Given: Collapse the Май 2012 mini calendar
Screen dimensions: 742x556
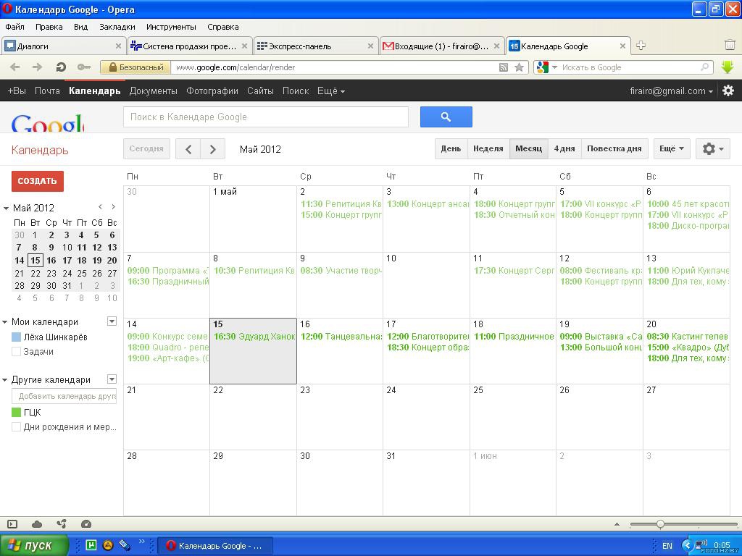Looking at the screenshot, I should pos(6,208).
